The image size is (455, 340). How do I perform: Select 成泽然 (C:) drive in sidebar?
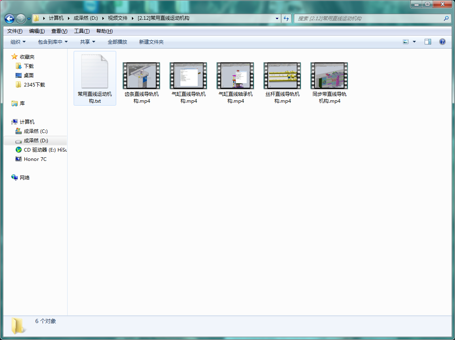pos(36,131)
